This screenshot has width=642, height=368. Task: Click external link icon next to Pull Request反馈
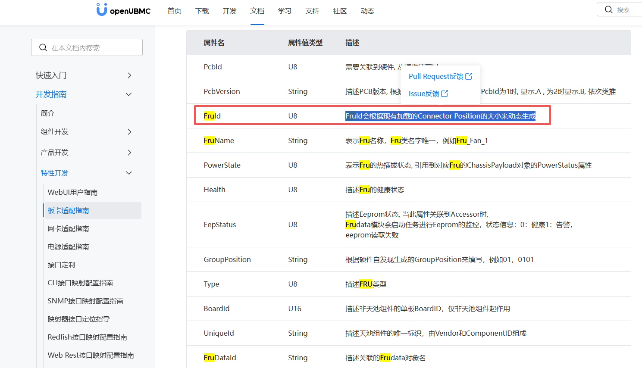pos(469,76)
